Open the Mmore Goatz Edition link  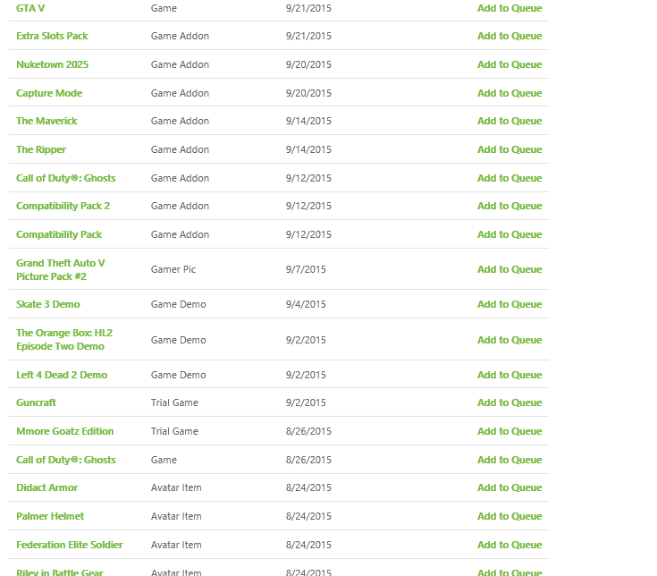(65, 431)
